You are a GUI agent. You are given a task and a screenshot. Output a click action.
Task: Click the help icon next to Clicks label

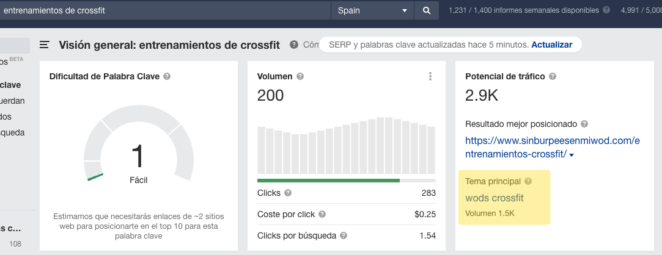point(288,193)
